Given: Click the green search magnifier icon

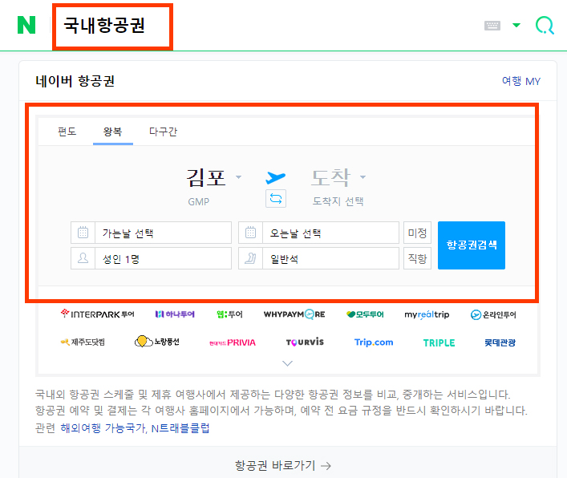Looking at the screenshot, I should [x=545, y=26].
